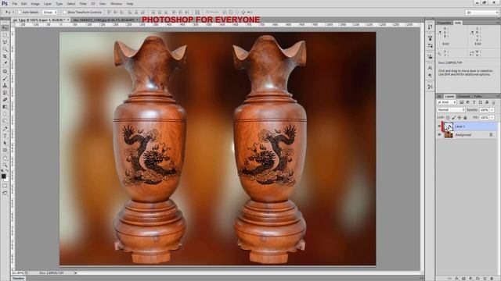Image resolution: width=501 pixels, height=281 pixels.
Task: Select the Quick Selection tool
Action: tap(5, 49)
